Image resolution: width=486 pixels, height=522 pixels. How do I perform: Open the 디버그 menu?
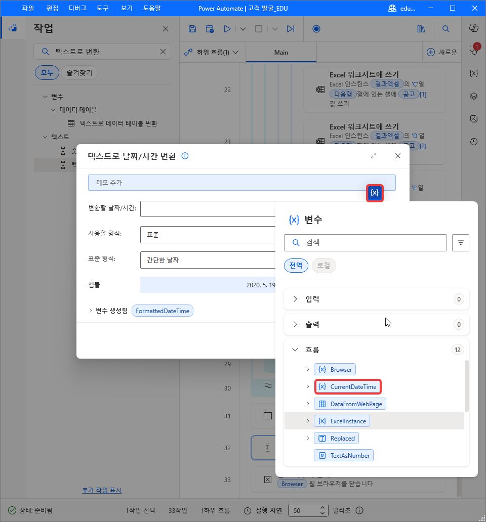(77, 8)
